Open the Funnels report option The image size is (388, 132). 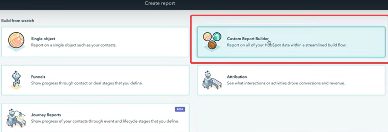click(x=95, y=80)
